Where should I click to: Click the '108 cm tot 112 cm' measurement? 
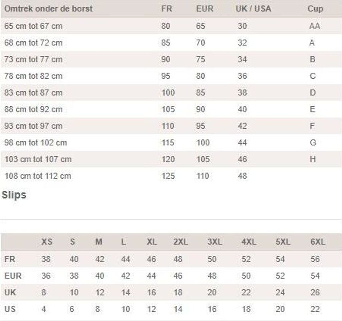point(38,176)
